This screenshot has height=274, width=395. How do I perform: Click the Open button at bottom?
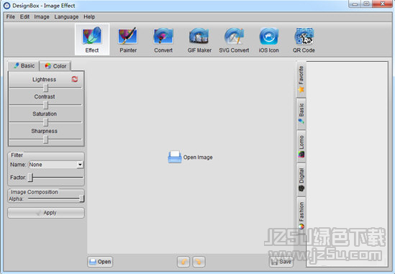tap(100, 262)
